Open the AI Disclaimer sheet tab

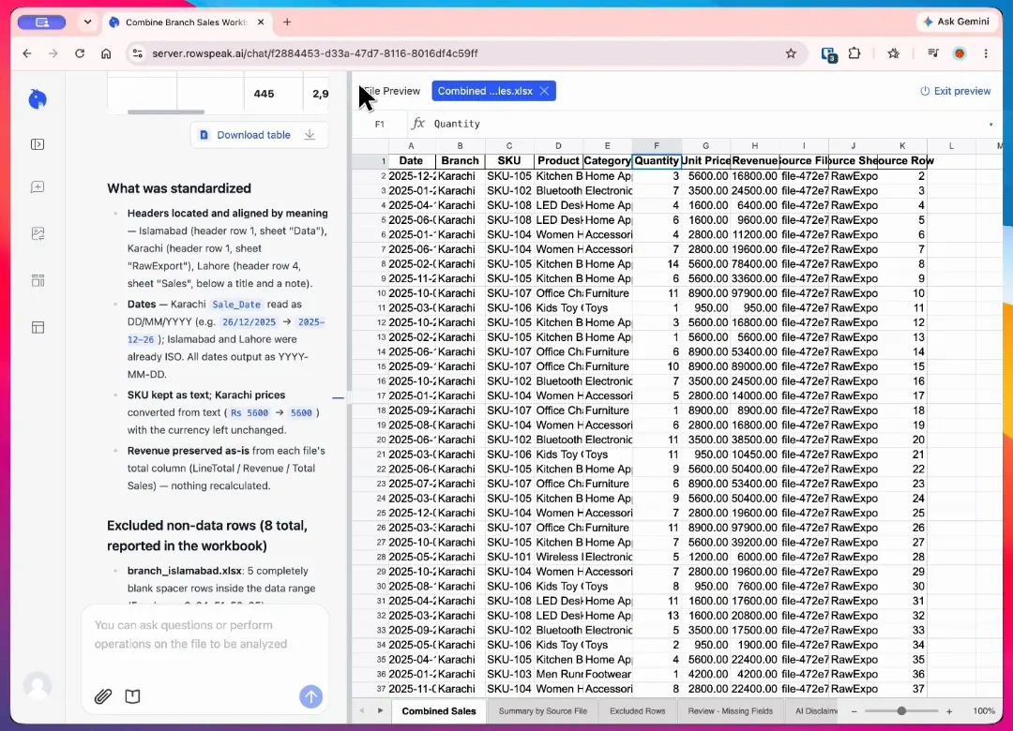815,711
